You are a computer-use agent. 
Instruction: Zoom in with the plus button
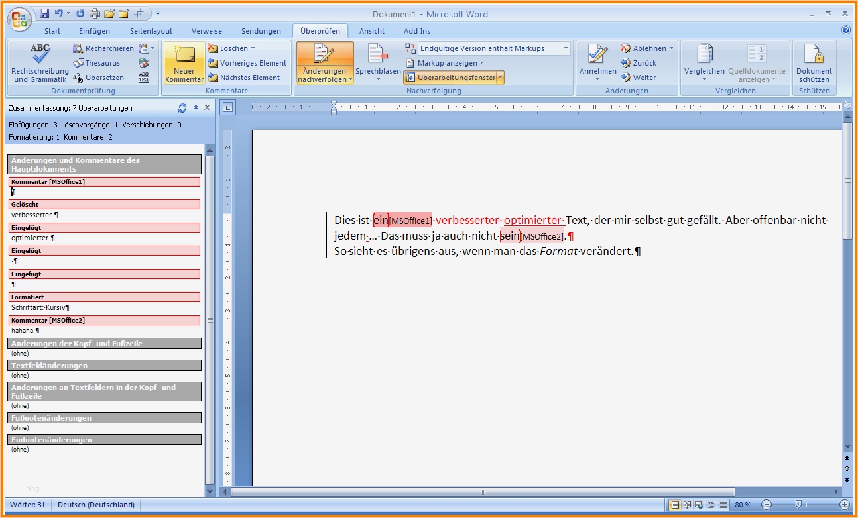(x=844, y=505)
